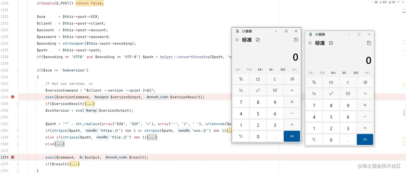The image size is (406, 174).
Task: Click $versionCommand variable on line 1343
Action: [61, 90]
